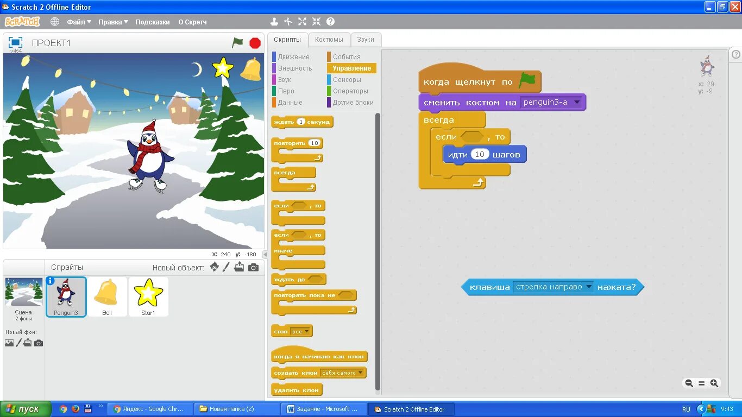This screenshot has width=742, height=417.
Task: Open the Подсказки menu
Action: 153,22
